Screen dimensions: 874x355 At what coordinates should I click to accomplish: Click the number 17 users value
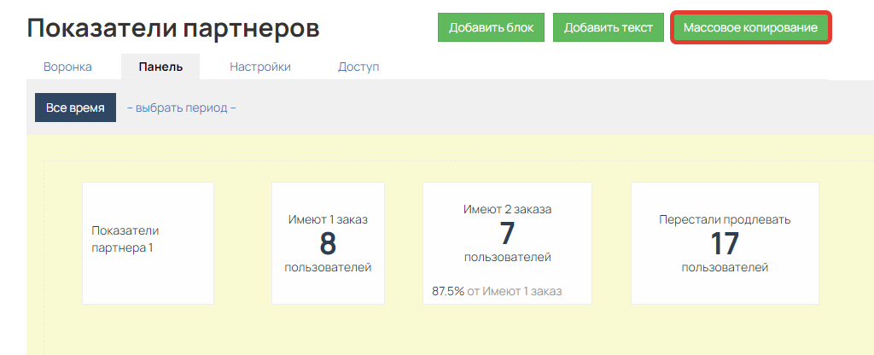tap(725, 243)
